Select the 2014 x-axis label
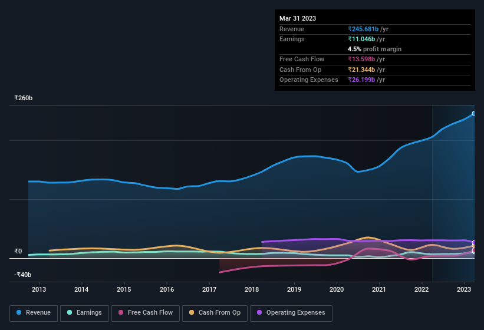Image resolution: width=484 pixels, height=330 pixels. coord(81,289)
